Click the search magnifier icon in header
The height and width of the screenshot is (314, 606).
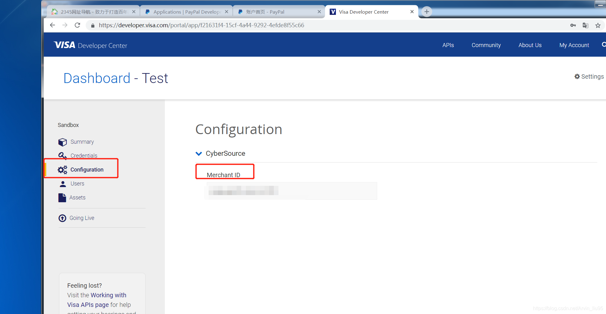tap(604, 45)
